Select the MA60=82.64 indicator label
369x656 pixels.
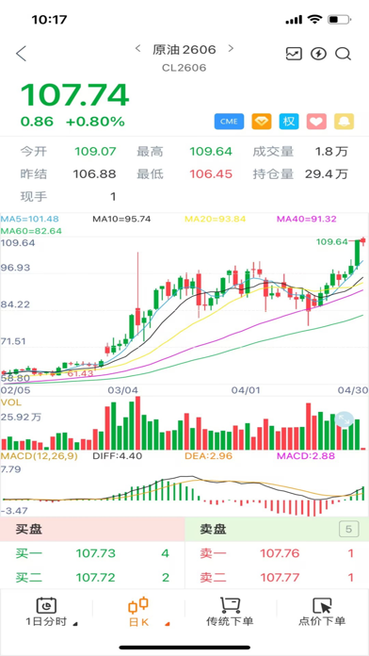[x=31, y=231]
